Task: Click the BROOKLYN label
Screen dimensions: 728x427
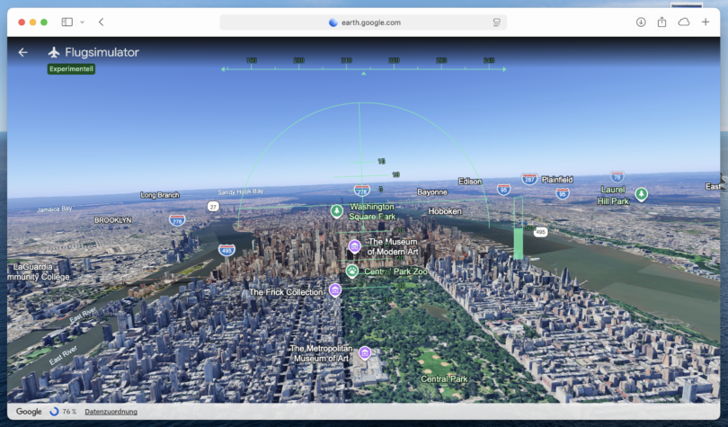Action: click(x=113, y=220)
